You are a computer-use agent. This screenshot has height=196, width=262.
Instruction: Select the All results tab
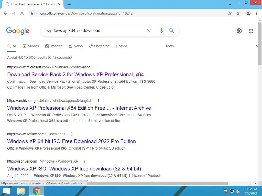pos(12,46)
